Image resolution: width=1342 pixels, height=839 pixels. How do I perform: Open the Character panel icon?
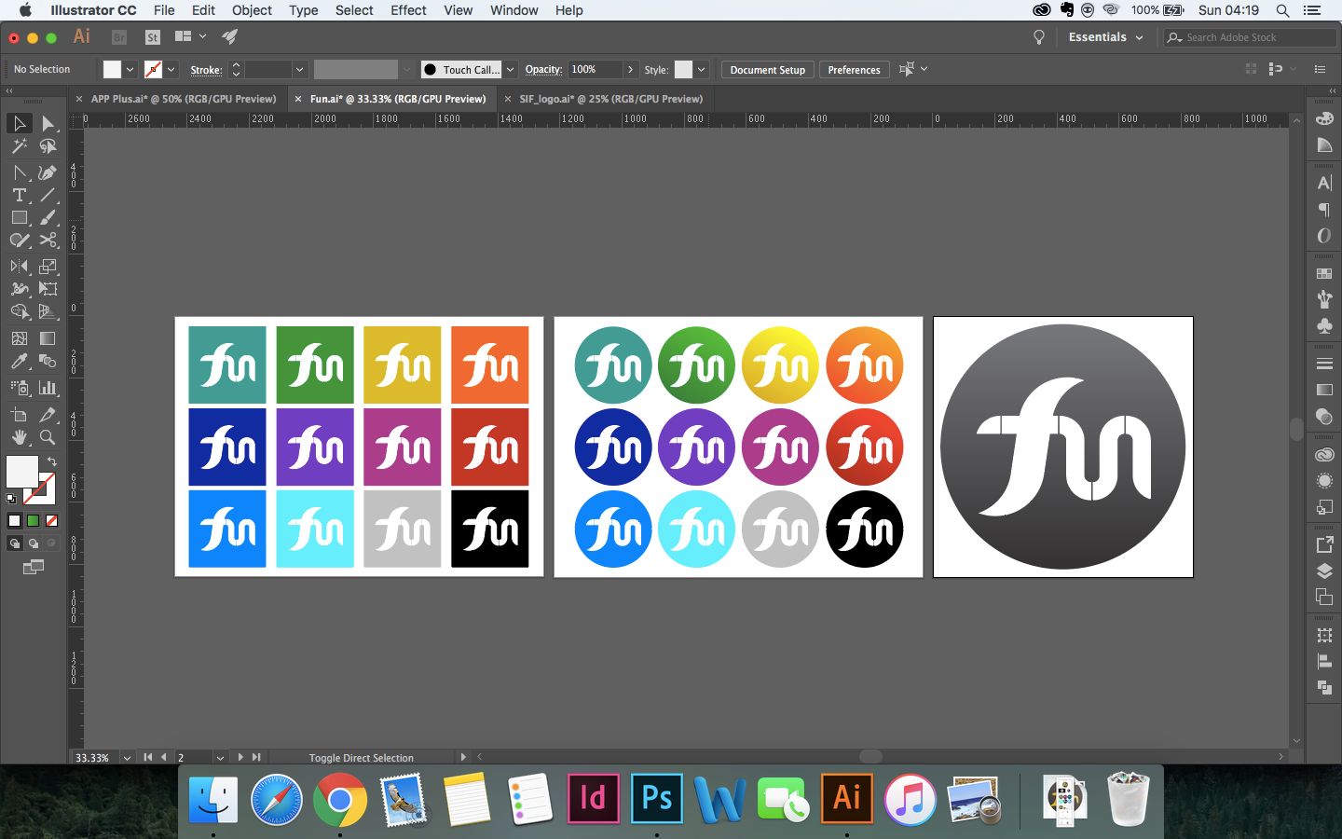click(1324, 183)
